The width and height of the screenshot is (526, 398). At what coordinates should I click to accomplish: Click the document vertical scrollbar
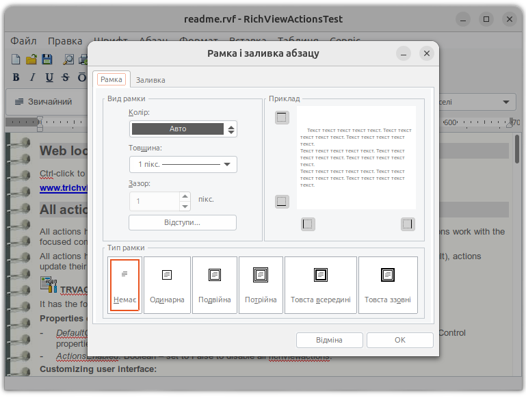(x=517, y=149)
